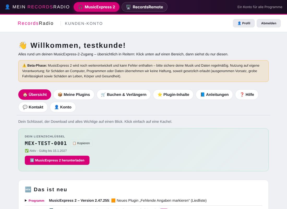Screen dimensions: 287x209
Task: Click the "Ein Konto für alle Programme" text
Action: click(x=260, y=7)
